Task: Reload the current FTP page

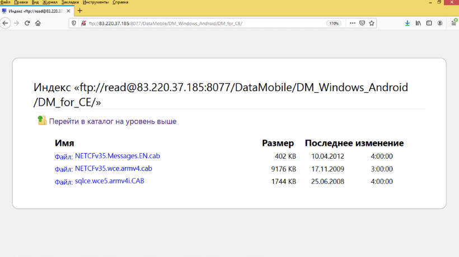Action: click(27, 23)
